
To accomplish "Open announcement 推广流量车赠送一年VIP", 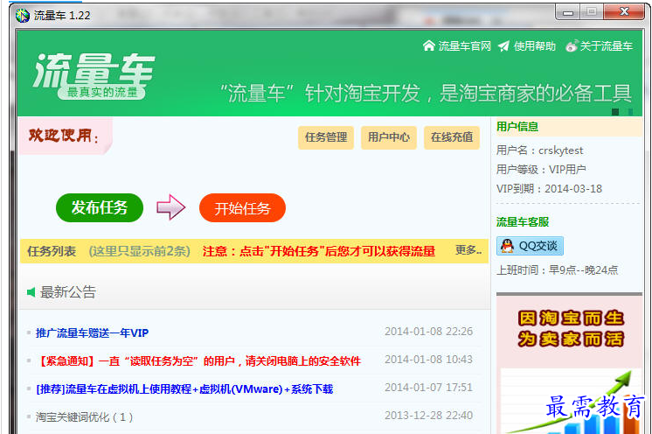I will 93,332.
